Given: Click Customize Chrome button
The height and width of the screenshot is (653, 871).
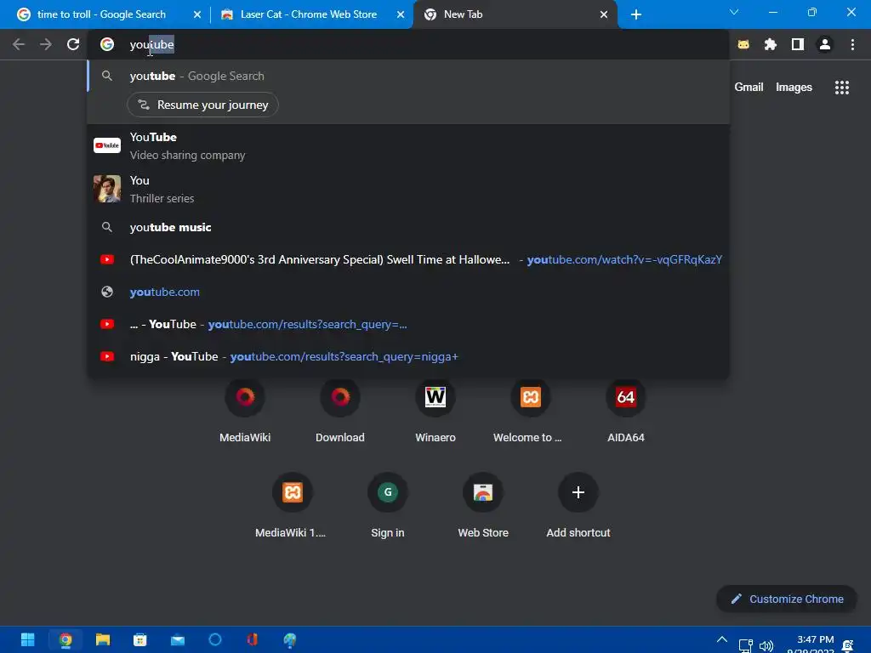Looking at the screenshot, I should click(x=787, y=599).
